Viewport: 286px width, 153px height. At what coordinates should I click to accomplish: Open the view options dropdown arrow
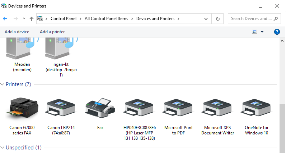(262, 32)
